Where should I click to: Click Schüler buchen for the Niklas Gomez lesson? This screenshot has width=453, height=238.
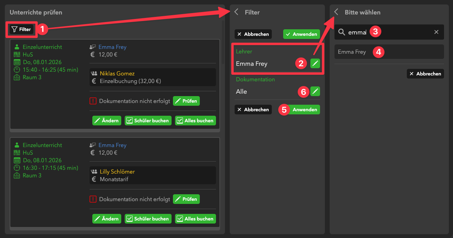(x=148, y=121)
